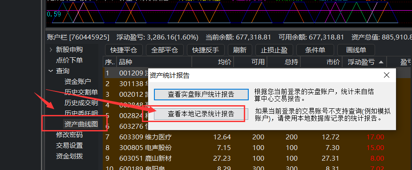Click 查看本地记录统计报告 button

click(x=201, y=114)
